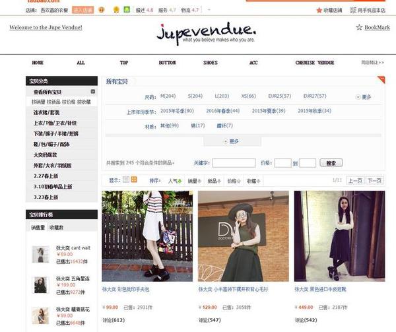
Task: Switch ranking to 收藏数 tab
Action: (56, 228)
